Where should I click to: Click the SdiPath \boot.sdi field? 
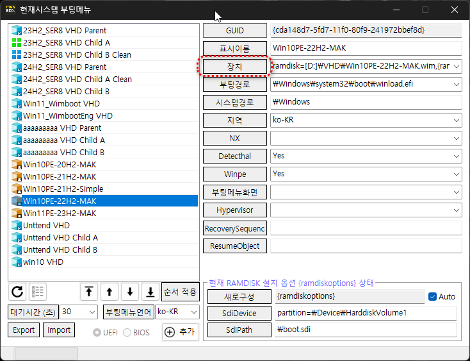coord(366,330)
